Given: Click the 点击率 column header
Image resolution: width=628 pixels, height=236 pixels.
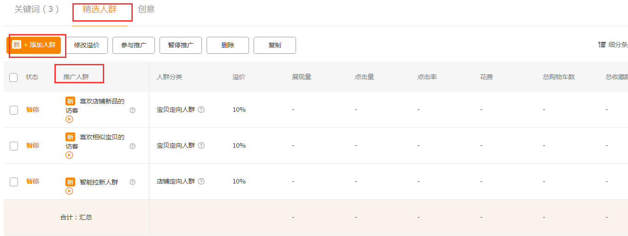Looking at the screenshot, I should coord(427,77).
